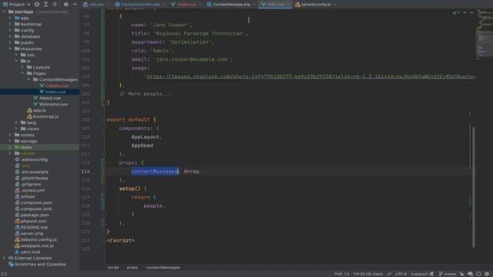This screenshot has height=277, width=493.
Task: Collapse the inertiajs root folder
Action: (x=4, y=12)
